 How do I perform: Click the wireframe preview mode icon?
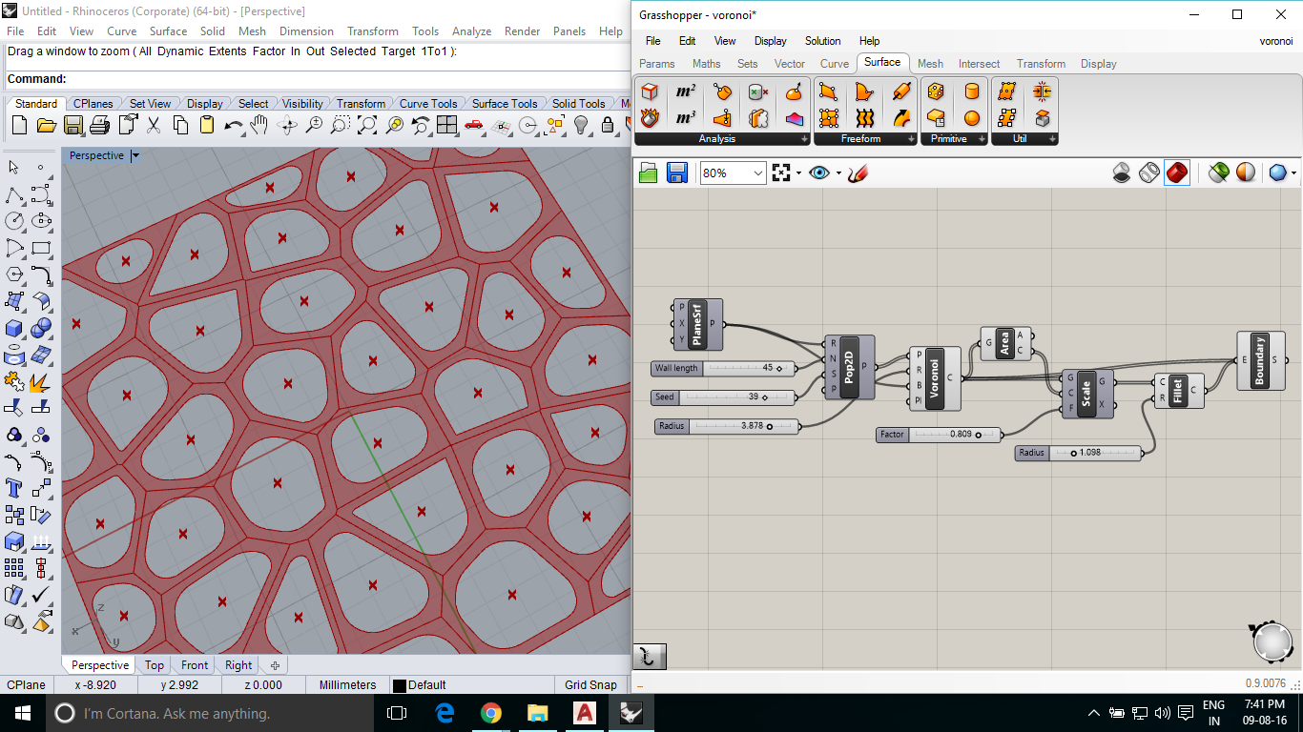coord(1148,173)
